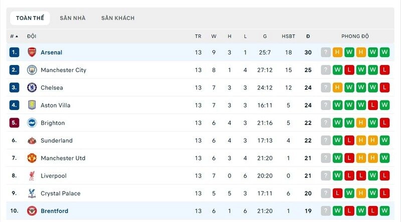Switch to the SÂN KHÁCH tab
Viewport: 401px width, 222px height.
coord(118,18)
